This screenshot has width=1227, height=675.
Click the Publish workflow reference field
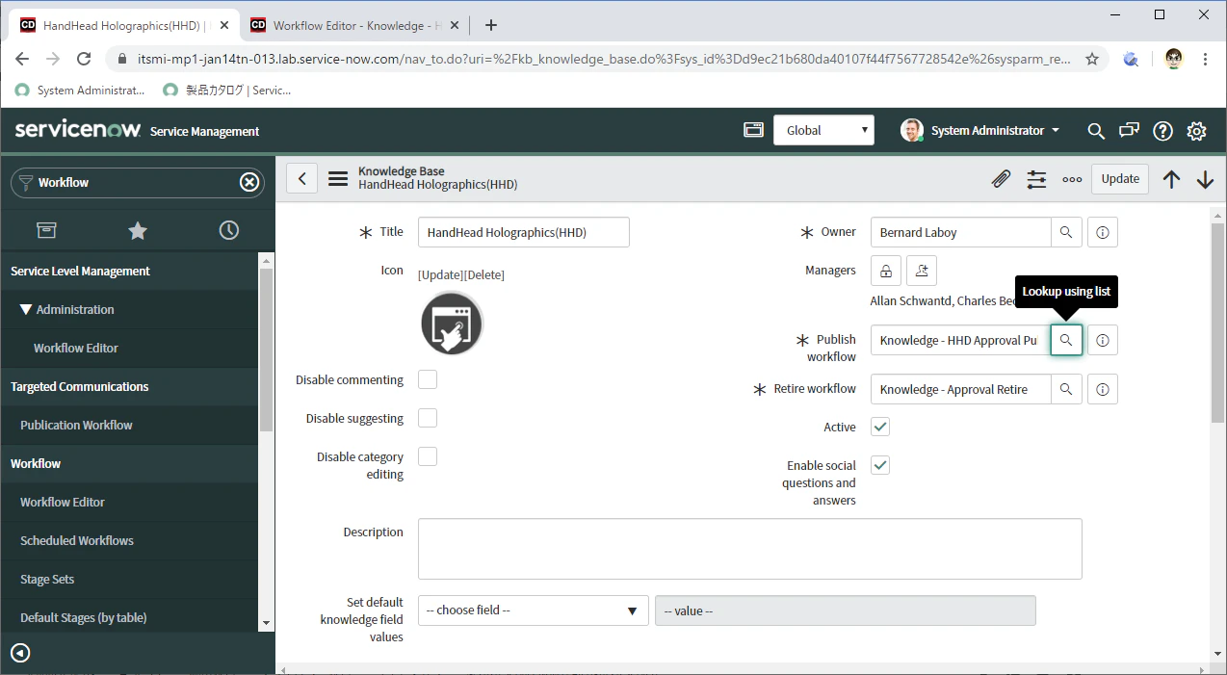(x=960, y=340)
